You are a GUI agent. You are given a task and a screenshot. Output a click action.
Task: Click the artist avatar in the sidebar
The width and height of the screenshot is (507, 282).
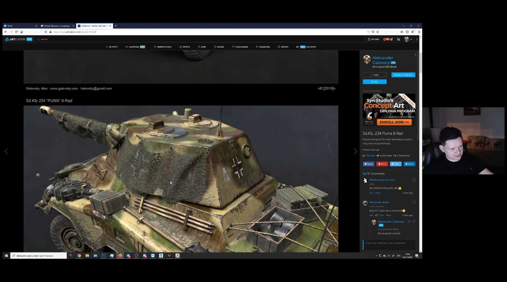367,59
